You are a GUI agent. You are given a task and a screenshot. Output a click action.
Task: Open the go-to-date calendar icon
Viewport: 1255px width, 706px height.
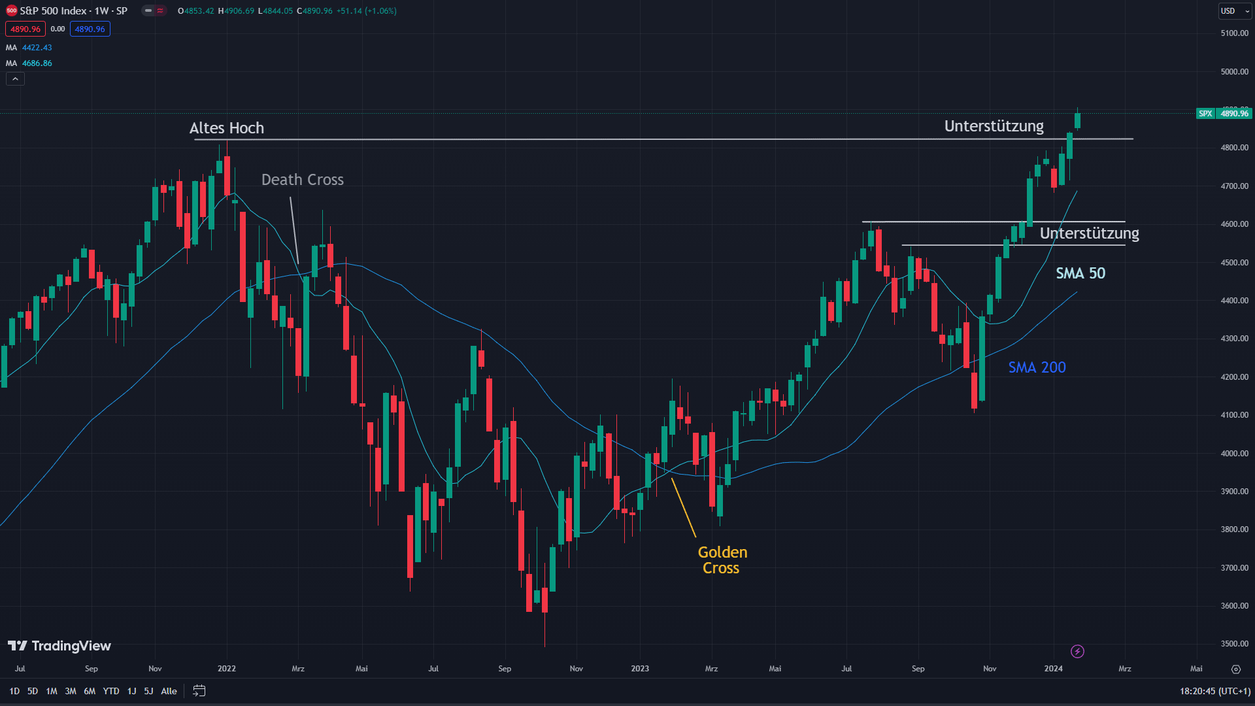tap(199, 691)
